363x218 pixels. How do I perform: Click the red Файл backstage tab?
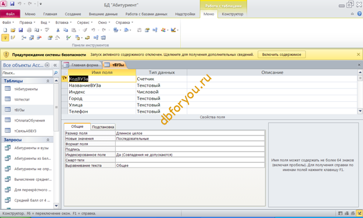(10, 14)
